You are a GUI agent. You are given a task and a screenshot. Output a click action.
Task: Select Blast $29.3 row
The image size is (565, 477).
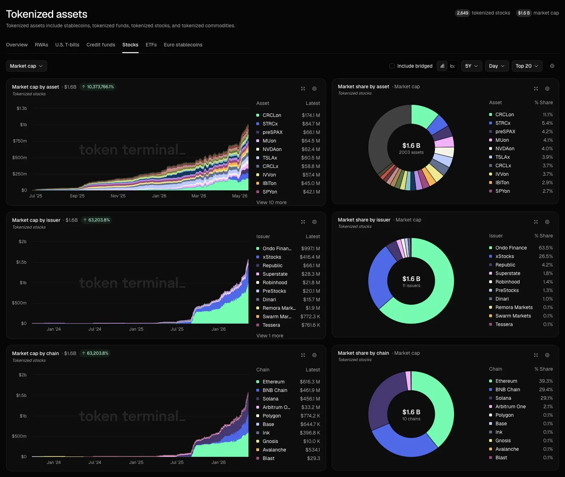(x=288, y=458)
